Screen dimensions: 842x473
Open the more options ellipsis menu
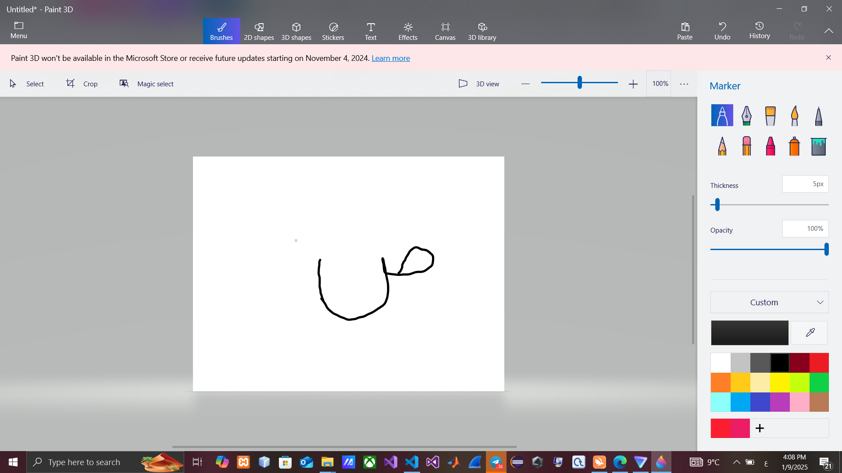pyautogui.click(x=684, y=84)
